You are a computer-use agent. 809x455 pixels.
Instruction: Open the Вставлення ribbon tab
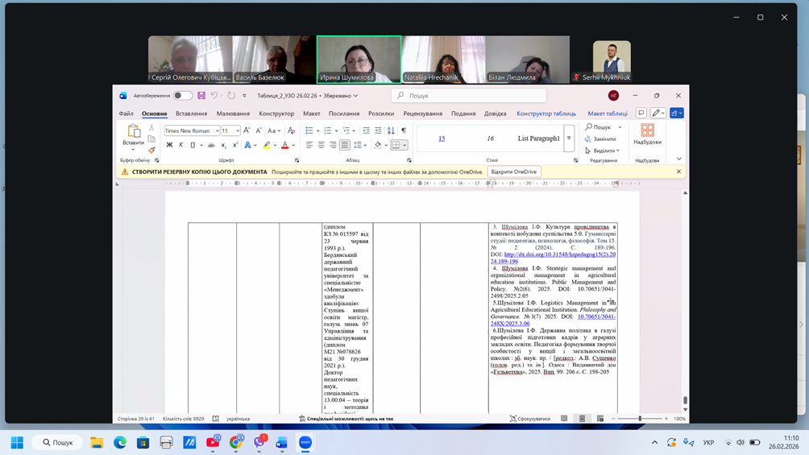tap(191, 114)
